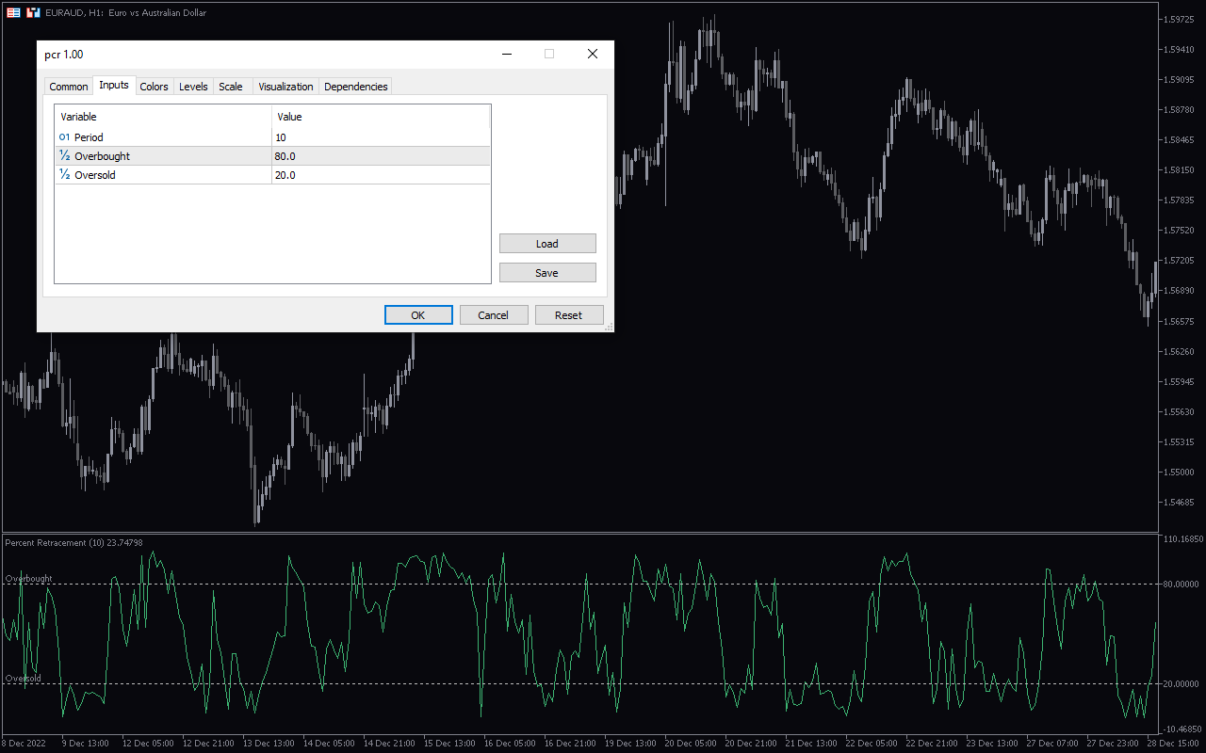
Task: Click the OK button
Action: [x=418, y=315]
